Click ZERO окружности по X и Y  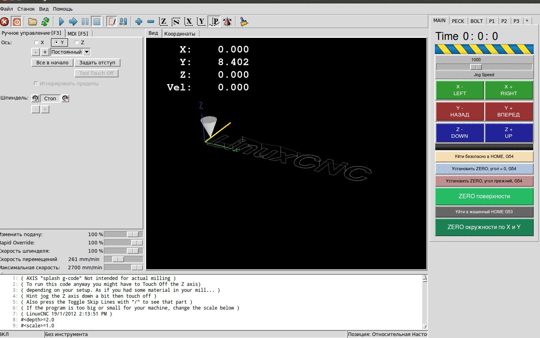click(x=484, y=227)
